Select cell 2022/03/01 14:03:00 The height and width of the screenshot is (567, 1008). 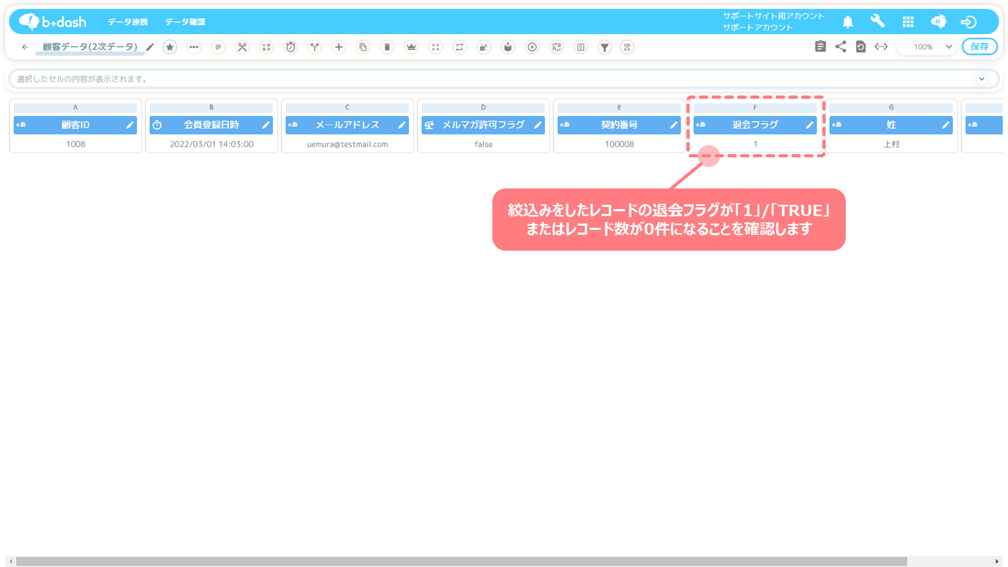tap(211, 144)
